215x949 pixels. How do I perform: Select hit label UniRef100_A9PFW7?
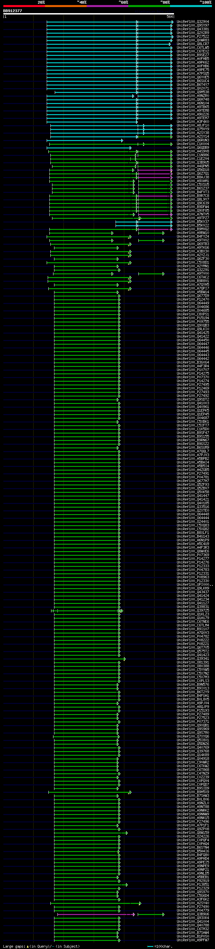tap(193, 940)
